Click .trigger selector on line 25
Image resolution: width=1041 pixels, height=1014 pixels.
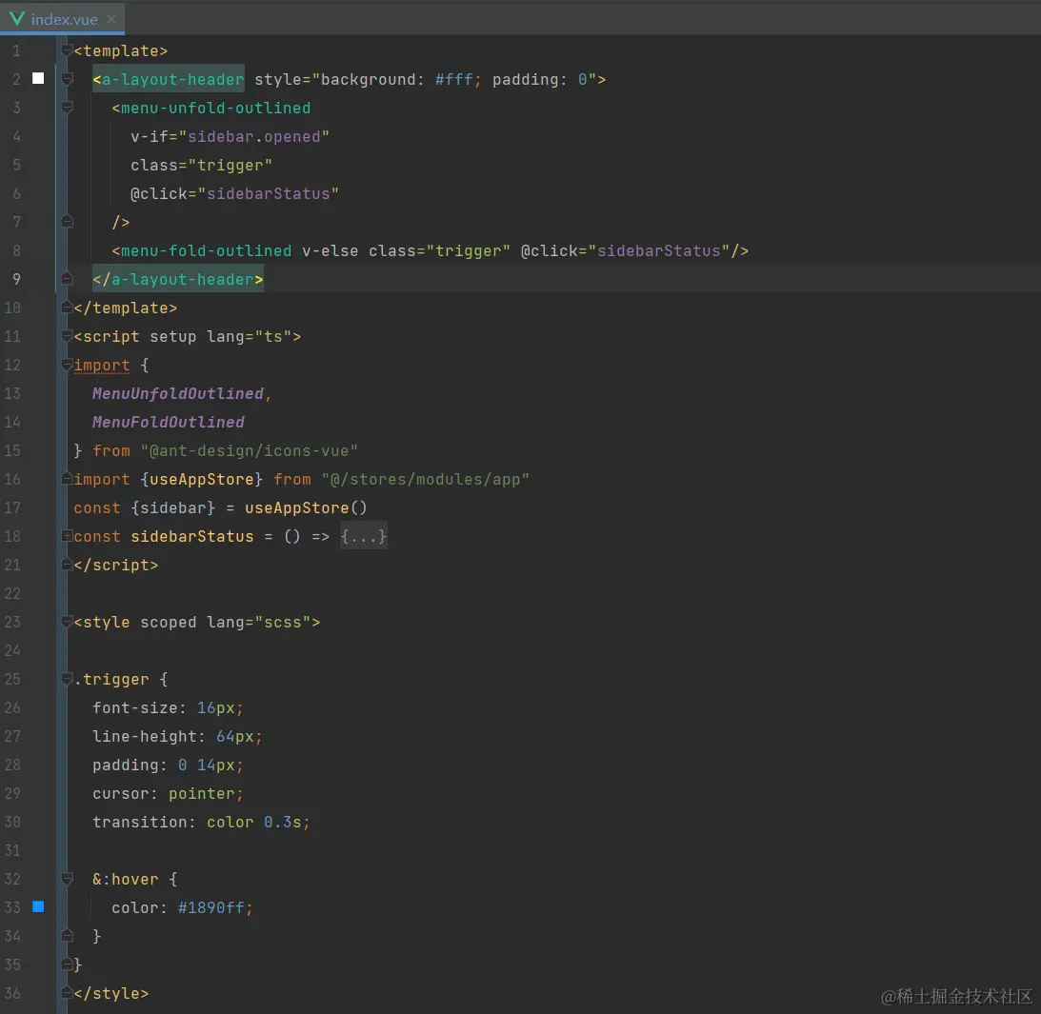point(111,679)
